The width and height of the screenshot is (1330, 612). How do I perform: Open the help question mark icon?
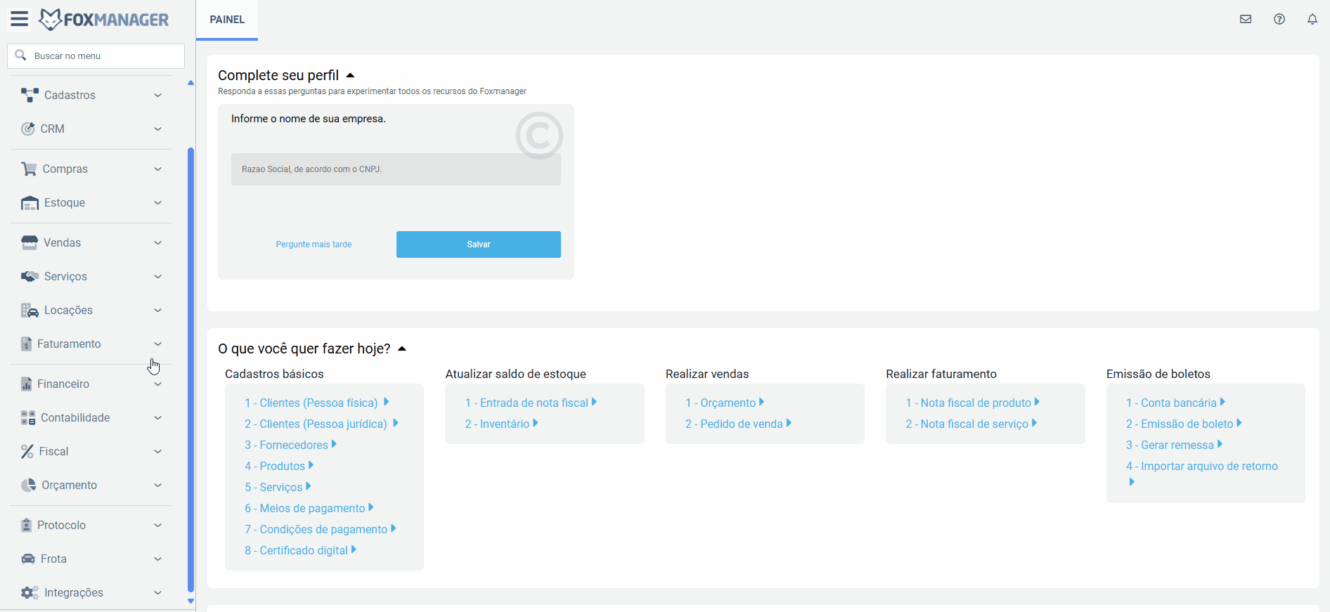1279,19
